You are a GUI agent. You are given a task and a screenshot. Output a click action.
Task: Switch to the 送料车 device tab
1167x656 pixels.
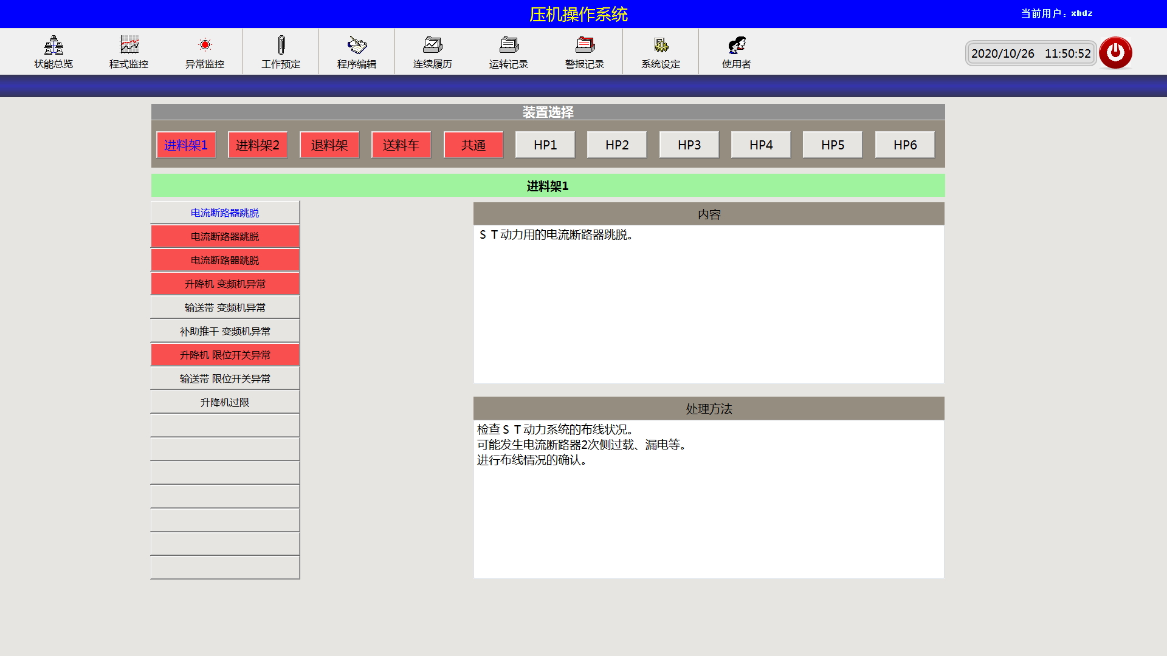point(401,145)
